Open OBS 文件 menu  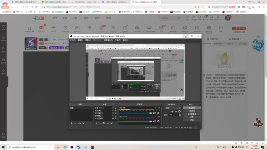pyautogui.click(x=73, y=40)
